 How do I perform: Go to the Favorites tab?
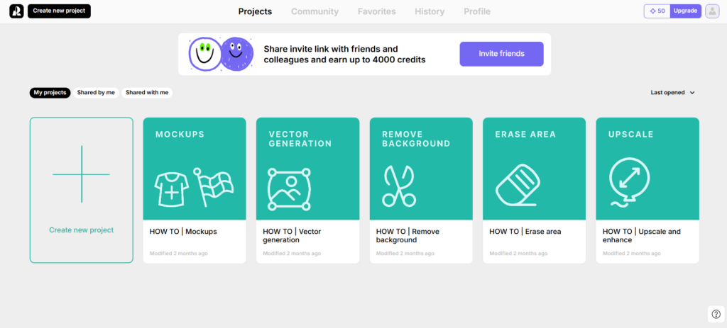pyautogui.click(x=376, y=11)
